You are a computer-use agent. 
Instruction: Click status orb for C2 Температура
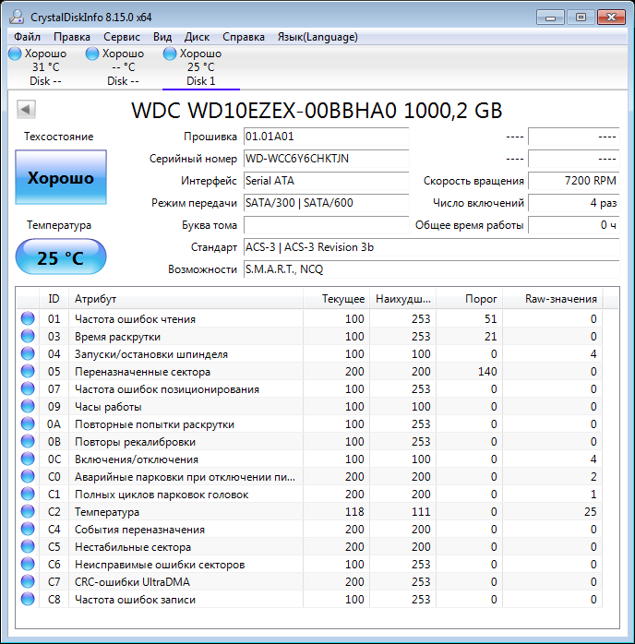(28, 511)
